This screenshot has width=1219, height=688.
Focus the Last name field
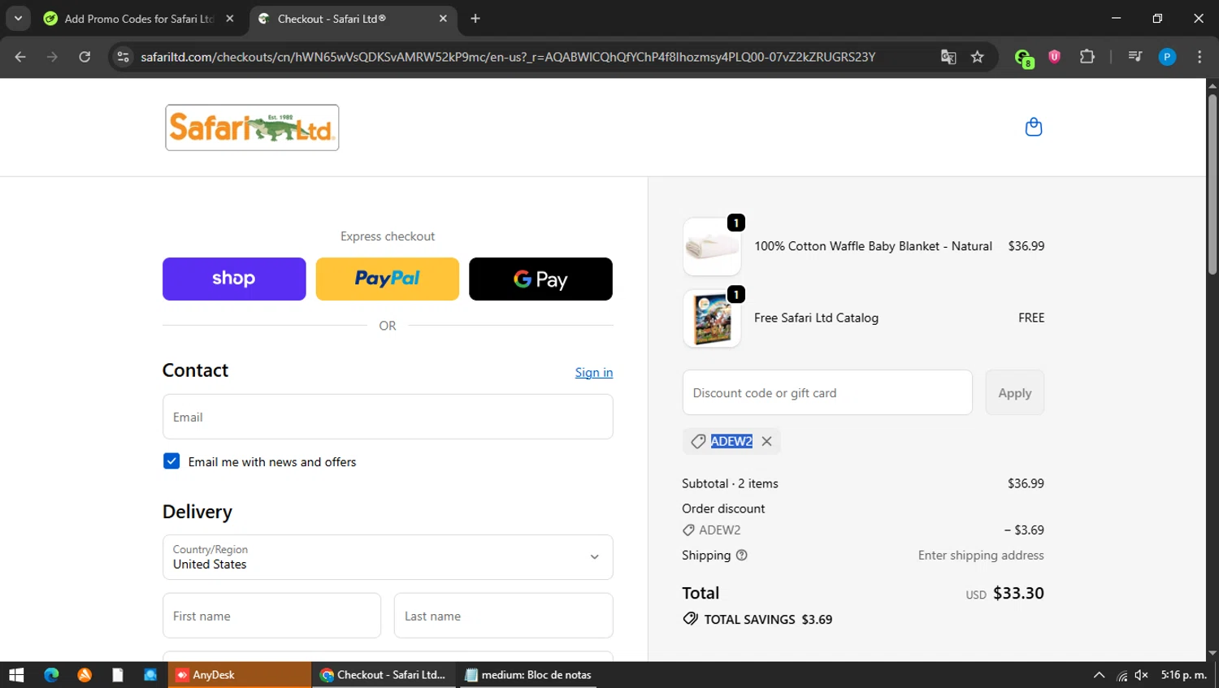[503, 616]
